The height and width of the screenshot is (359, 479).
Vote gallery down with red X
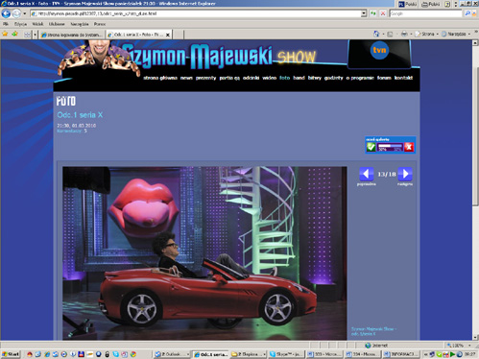point(409,147)
